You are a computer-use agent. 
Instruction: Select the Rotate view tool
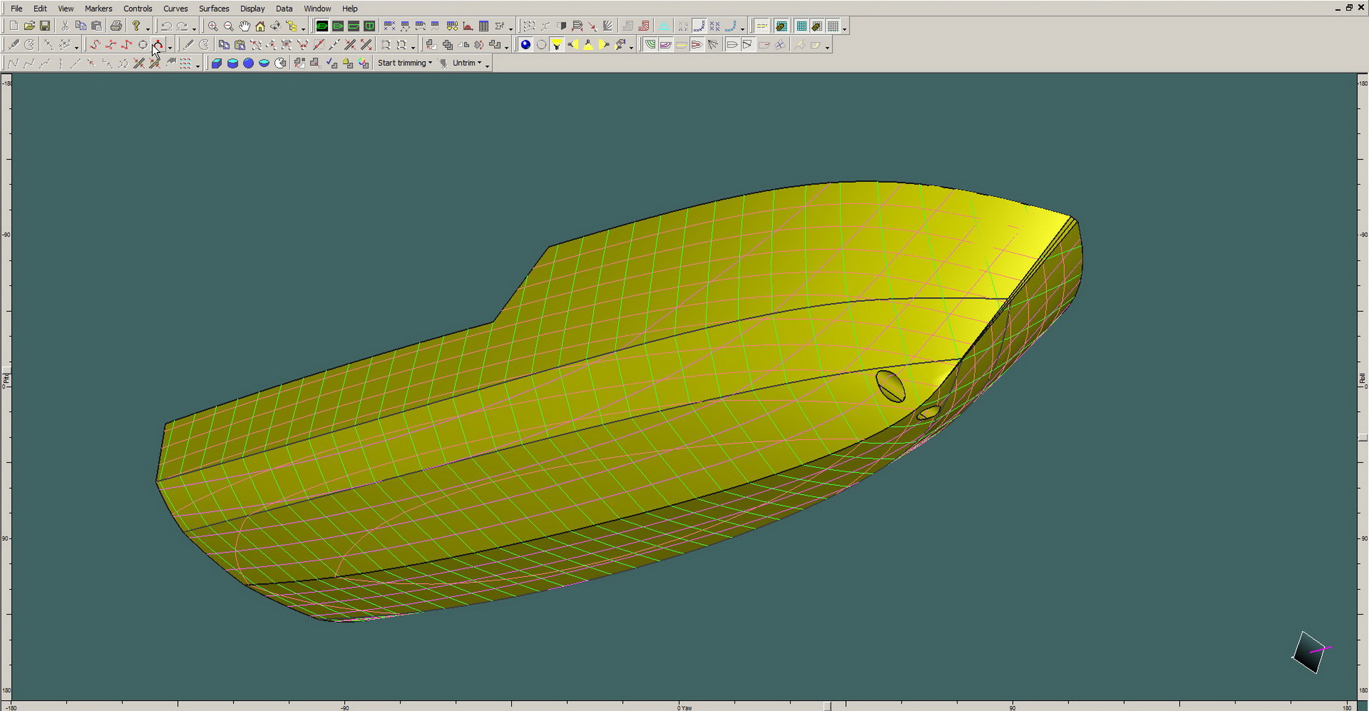click(276, 26)
